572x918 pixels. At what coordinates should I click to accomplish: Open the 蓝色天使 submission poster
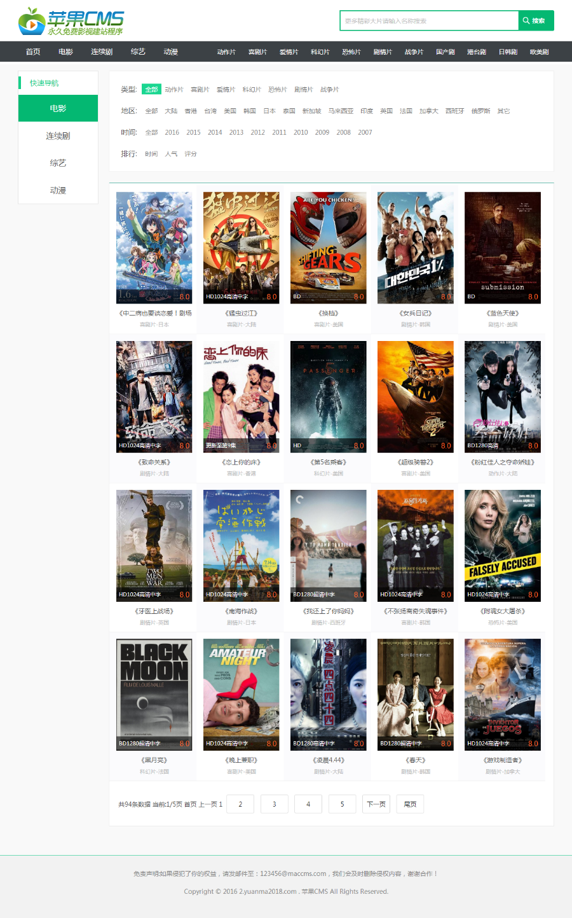pos(502,247)
